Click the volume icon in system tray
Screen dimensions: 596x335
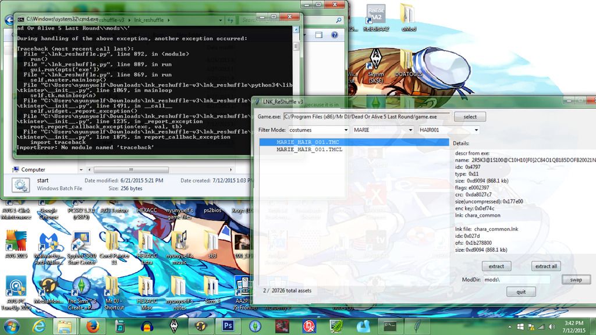coord(552,327)
